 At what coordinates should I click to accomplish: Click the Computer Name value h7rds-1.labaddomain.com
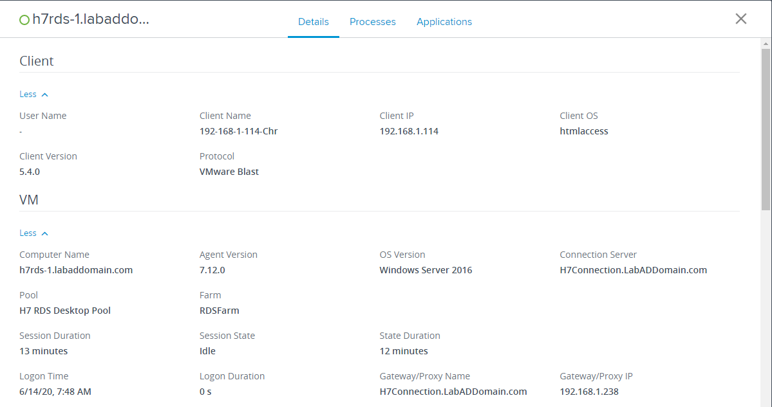coord(76,270)
